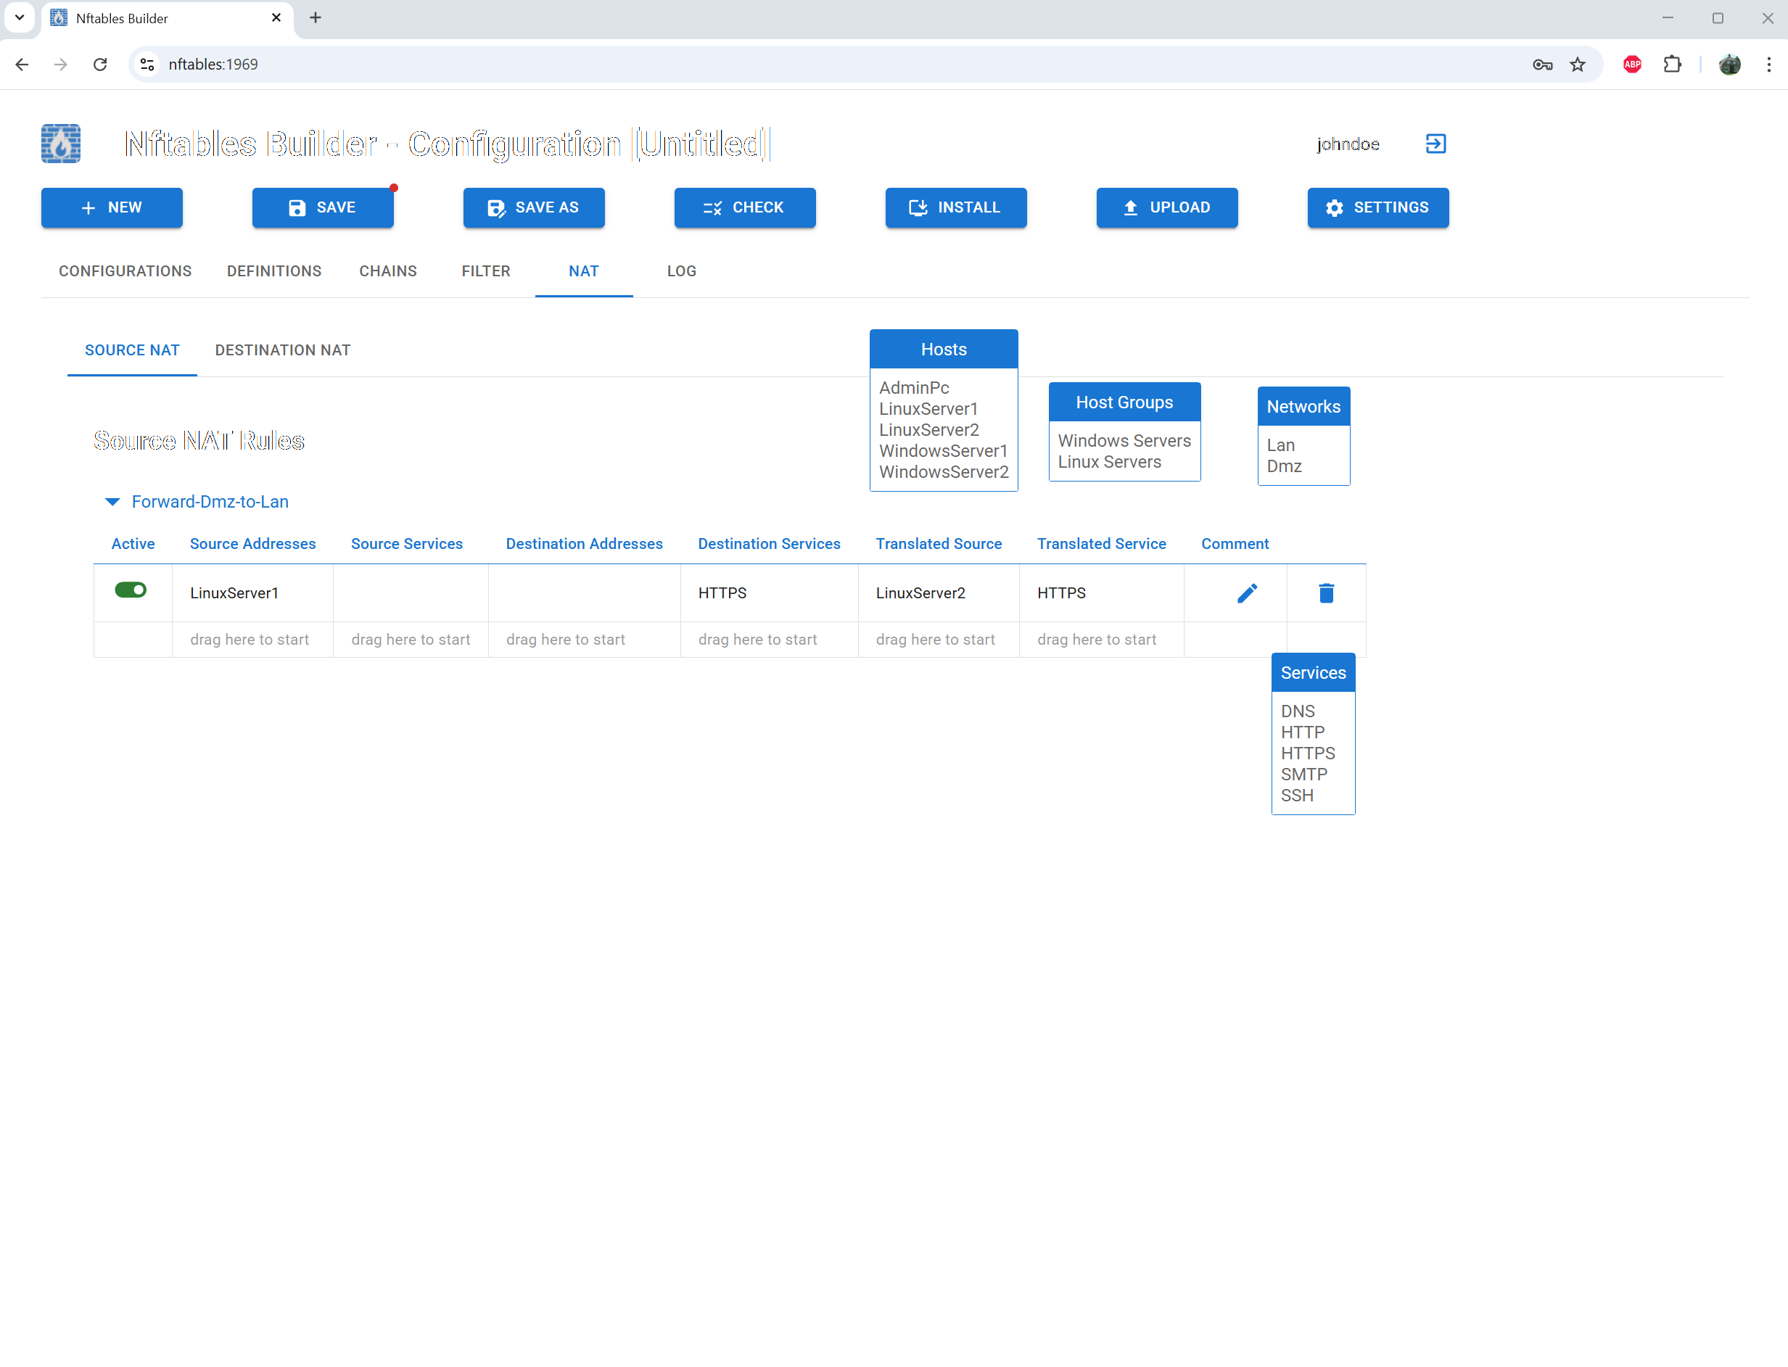Click the UPLOAD button
The image size is (1788, 1367).
click(x=1166, y=207)
